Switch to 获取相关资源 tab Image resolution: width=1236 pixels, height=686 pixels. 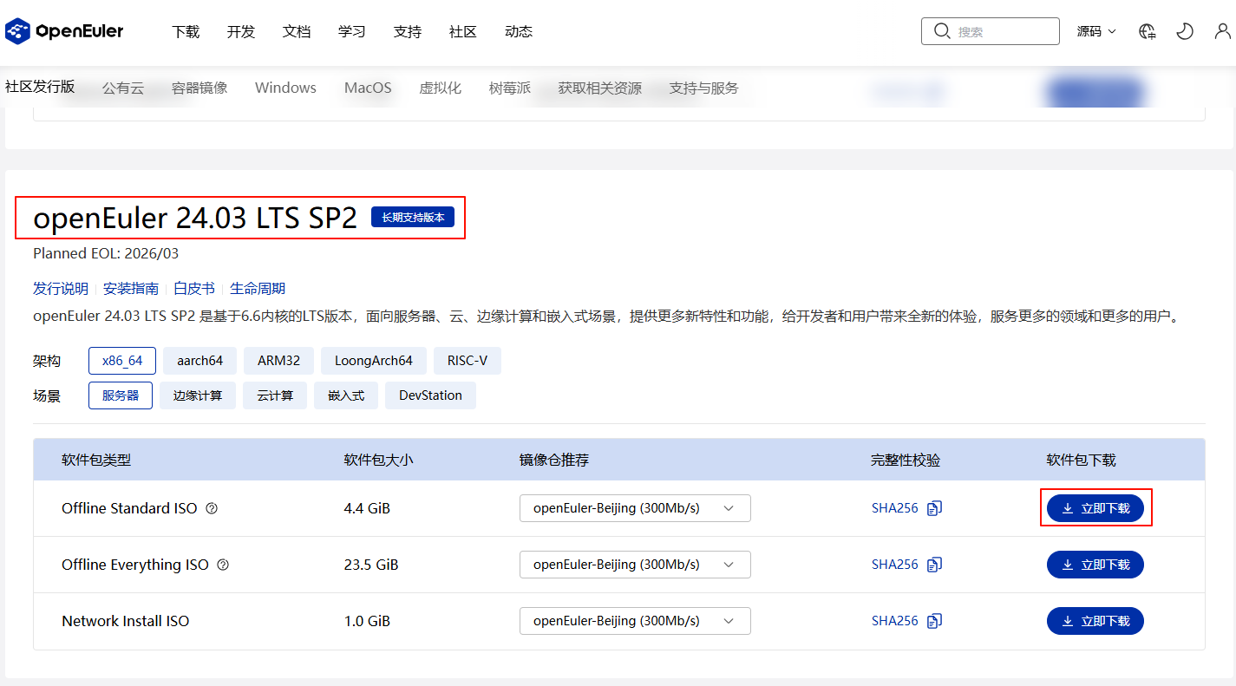tap(600, 88)
